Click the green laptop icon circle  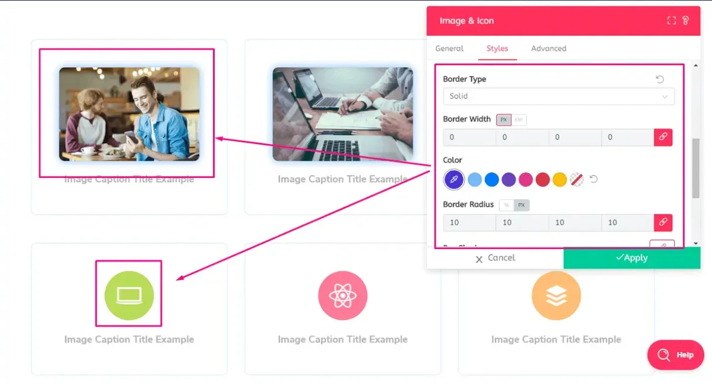pyautogui.click(x=129, y=295)
